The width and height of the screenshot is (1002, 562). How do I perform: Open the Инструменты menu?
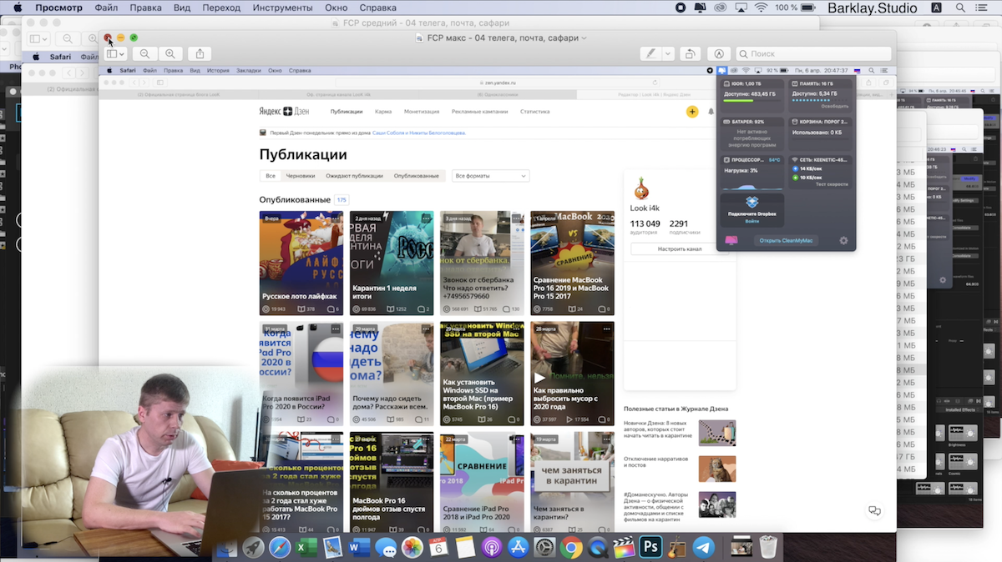282,8
